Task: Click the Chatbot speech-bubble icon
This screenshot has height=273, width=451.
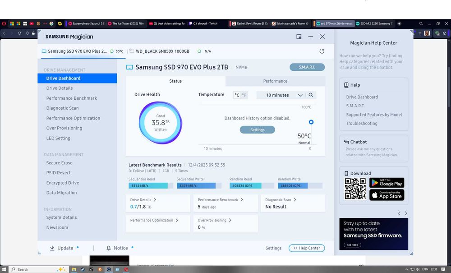Action: pos(346,142)
